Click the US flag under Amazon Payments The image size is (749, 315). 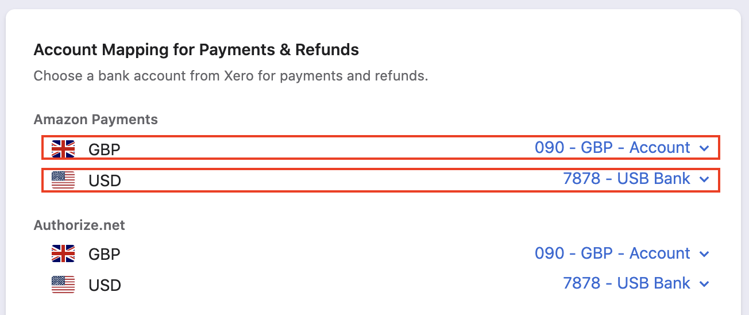click(x=63, y=180)
